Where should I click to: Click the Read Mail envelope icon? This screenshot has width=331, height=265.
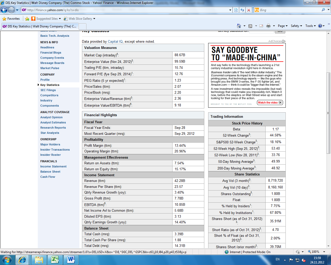261,26
